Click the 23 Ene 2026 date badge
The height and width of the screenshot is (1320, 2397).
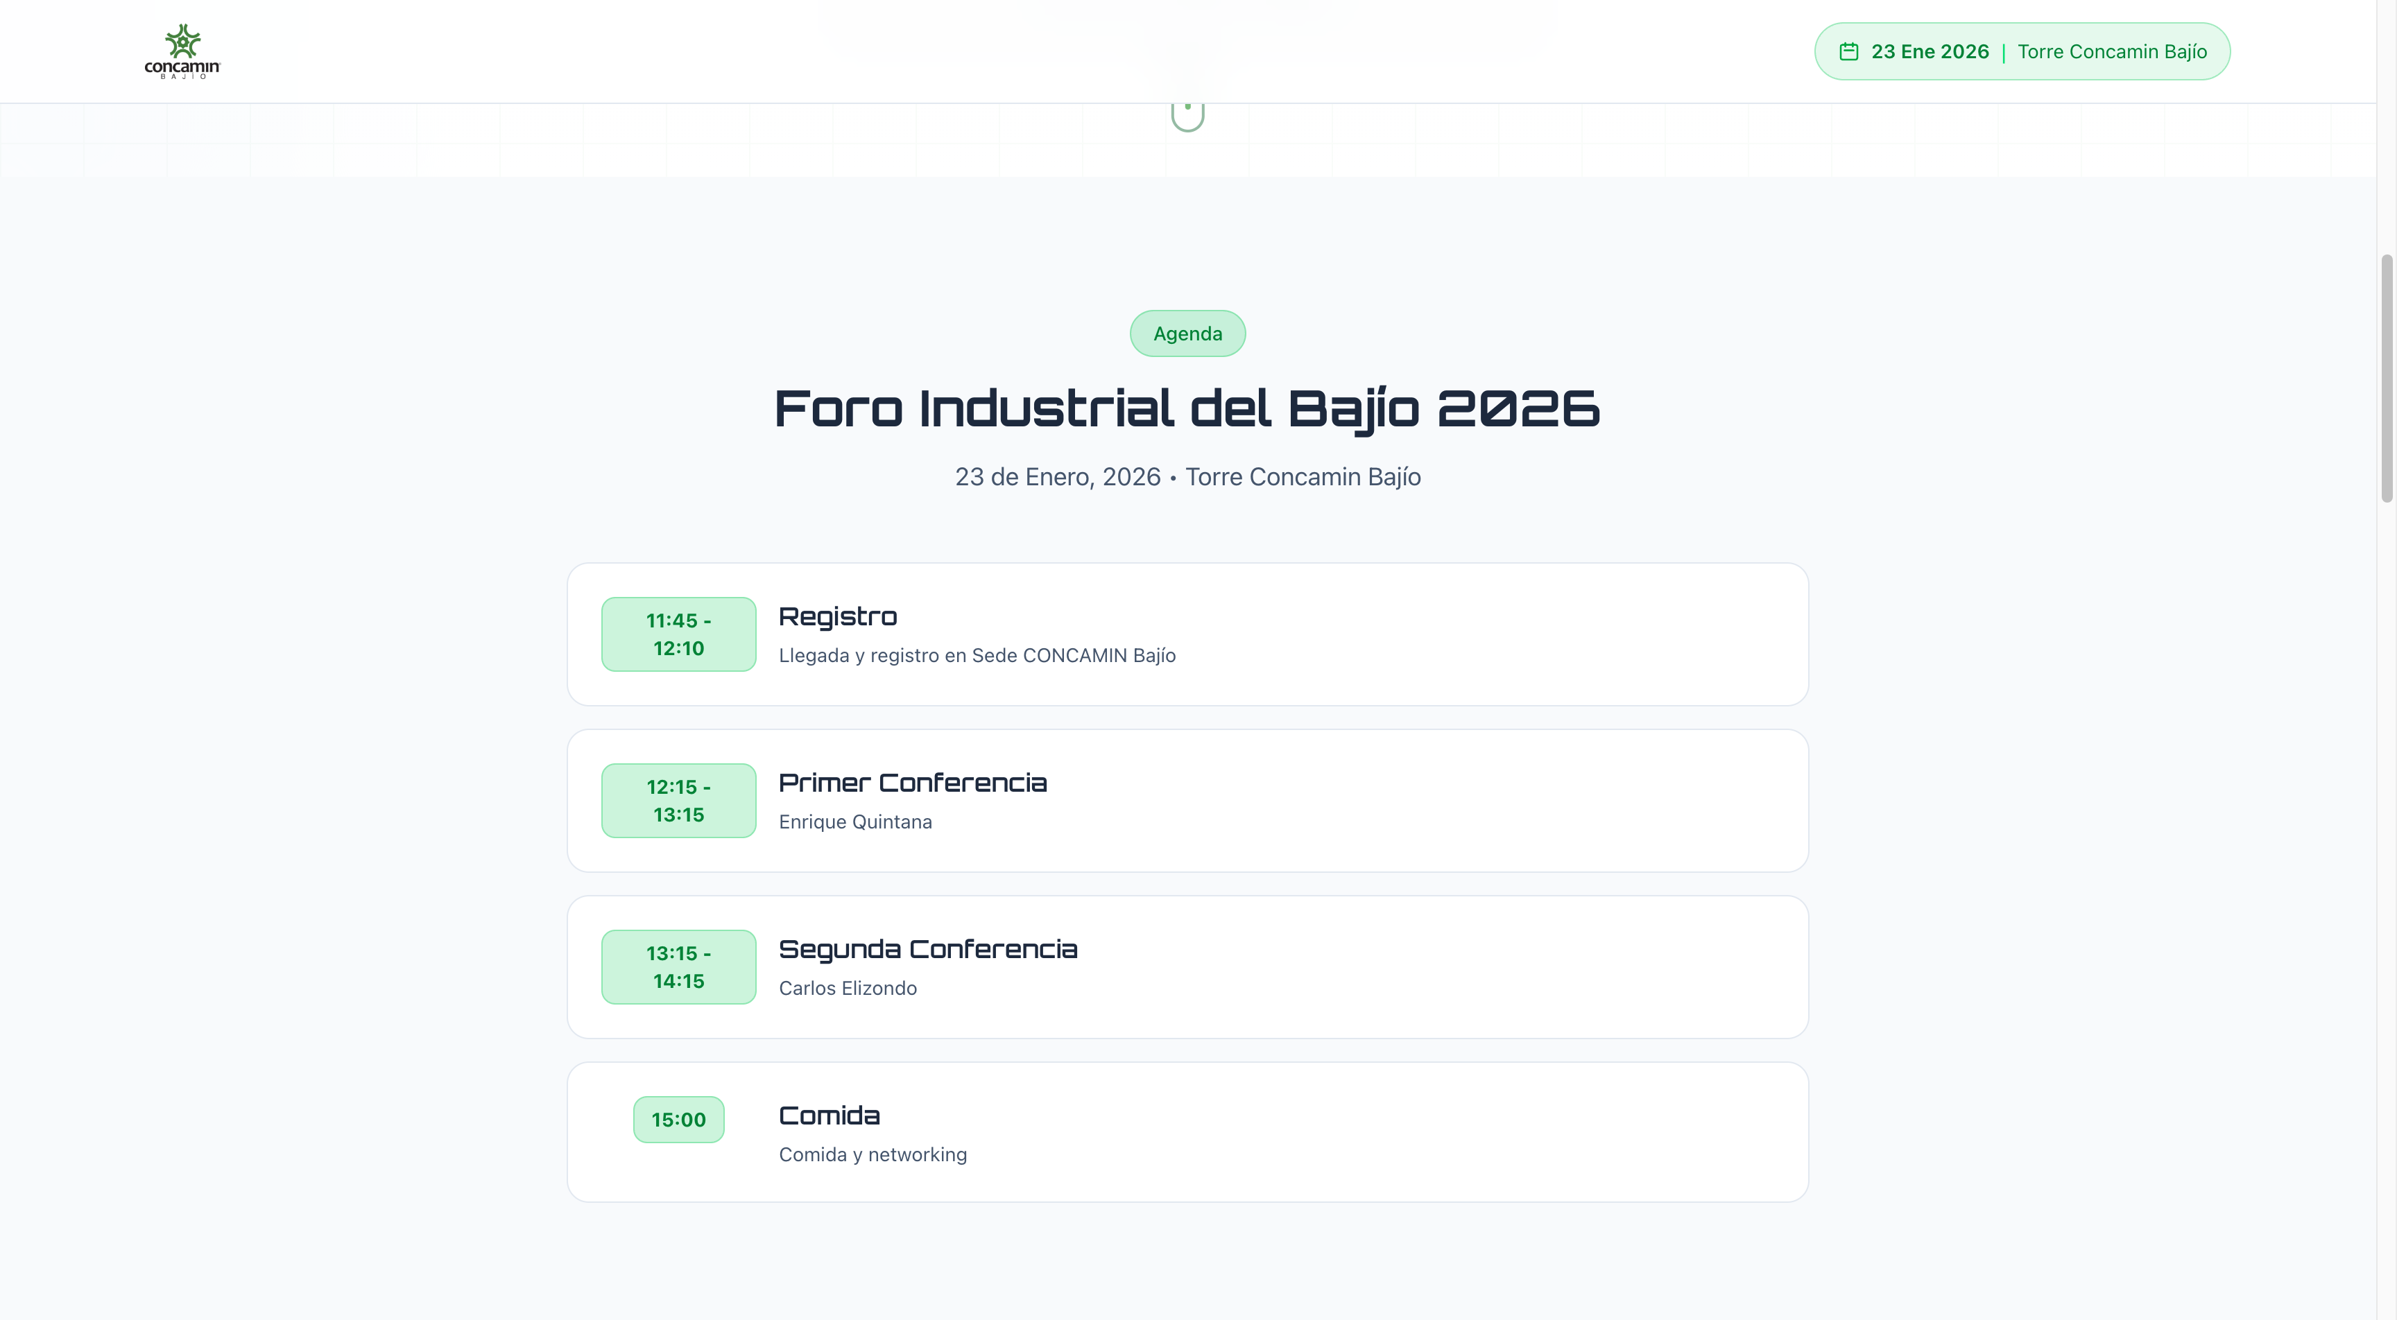pyautogui.click(x=1929, y=52)
